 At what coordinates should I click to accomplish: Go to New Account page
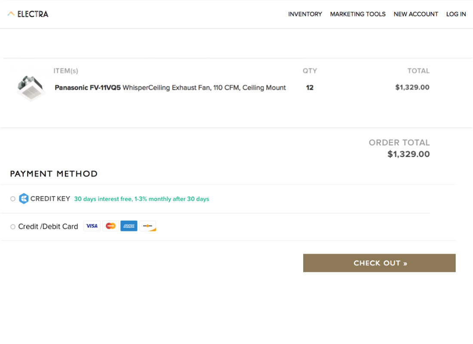416,14
